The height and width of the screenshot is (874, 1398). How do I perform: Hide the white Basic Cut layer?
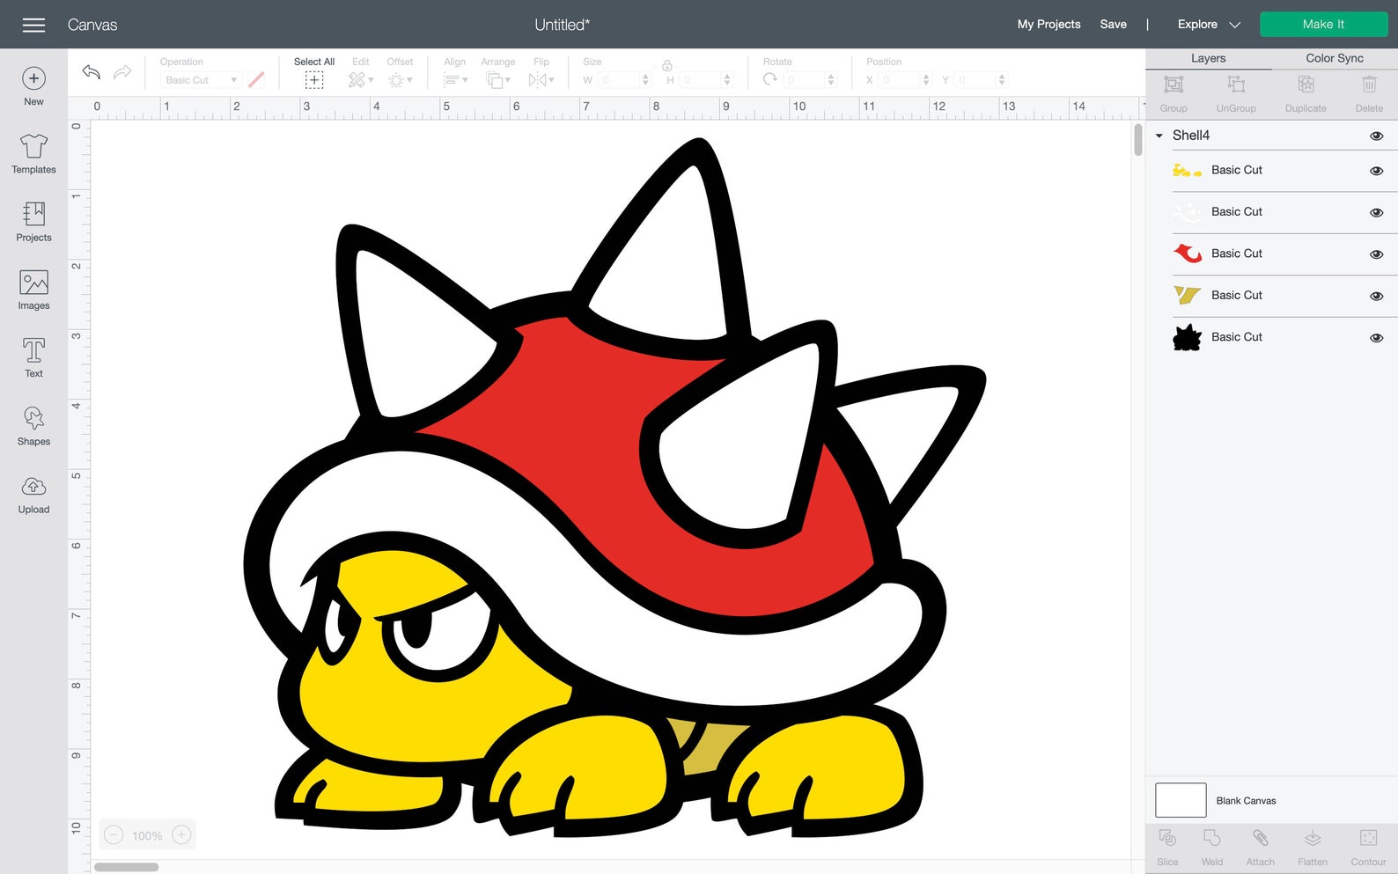pyautogui.click(x=1377, y=212)
